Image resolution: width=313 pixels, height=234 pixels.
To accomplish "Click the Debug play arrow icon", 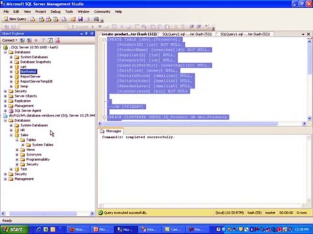I will click(93, 27).
